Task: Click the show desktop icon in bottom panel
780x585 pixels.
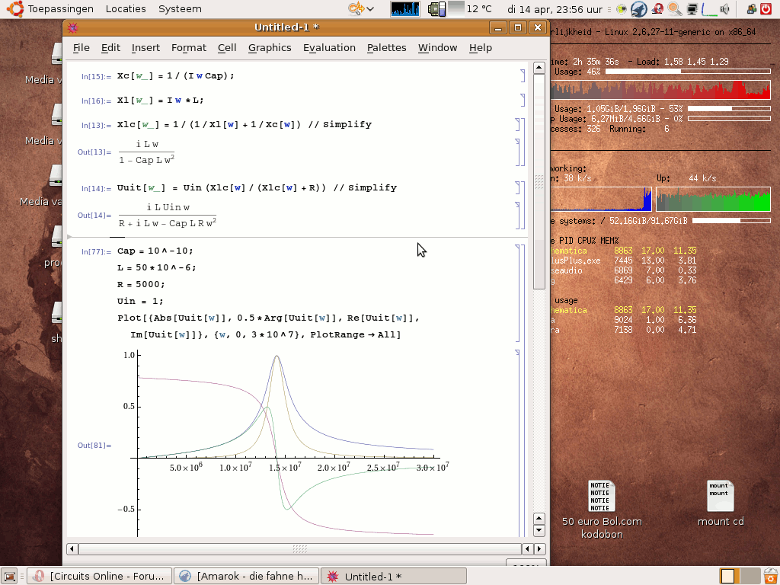Action: 9,577
